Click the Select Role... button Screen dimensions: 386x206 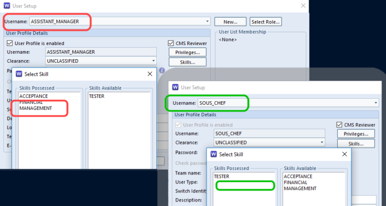point(266,22)
